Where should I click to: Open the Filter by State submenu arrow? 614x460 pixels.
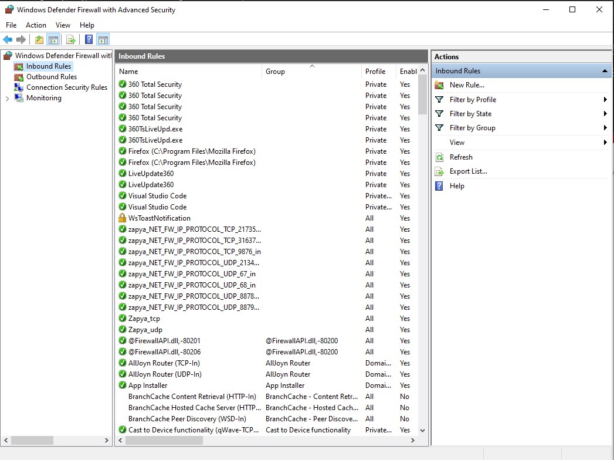[605, 114]
